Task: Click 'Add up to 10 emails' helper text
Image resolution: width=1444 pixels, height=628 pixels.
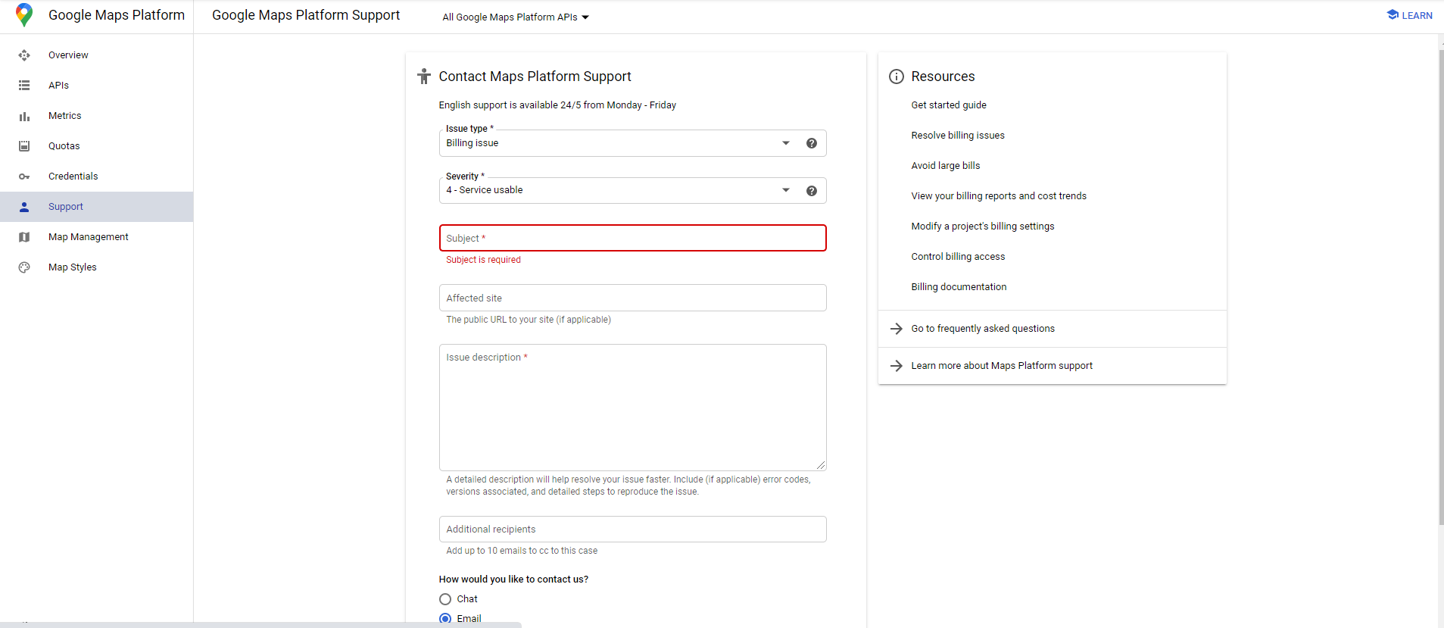Action: point(522,551)
